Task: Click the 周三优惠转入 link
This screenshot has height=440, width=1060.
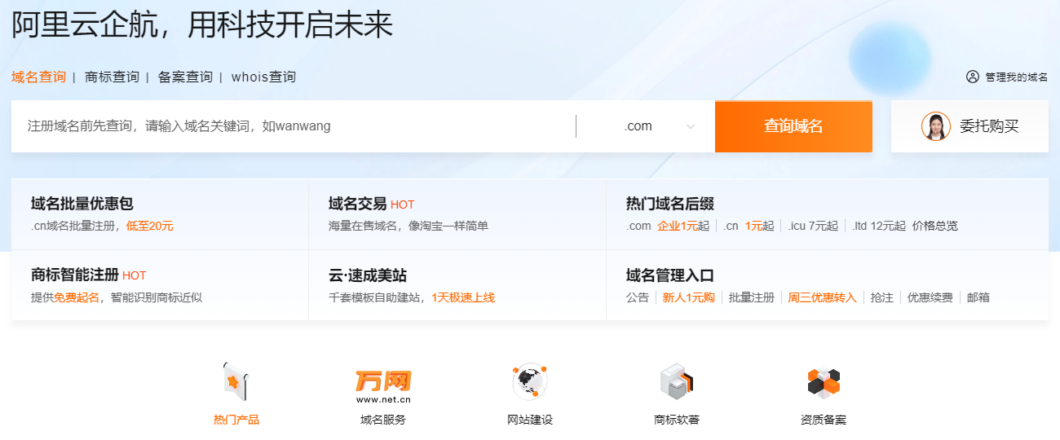Action: click(x=823, y=297)
